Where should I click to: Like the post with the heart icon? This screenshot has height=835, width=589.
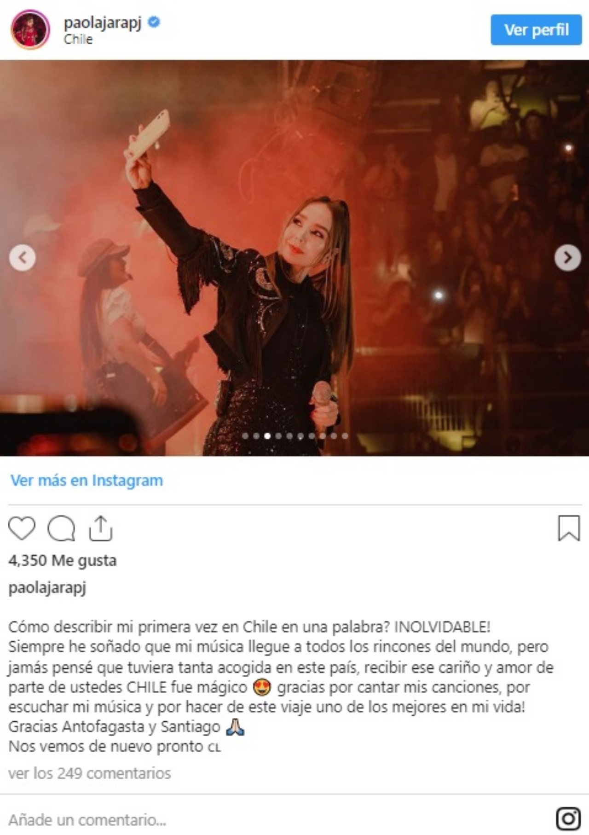click(22, 528)
